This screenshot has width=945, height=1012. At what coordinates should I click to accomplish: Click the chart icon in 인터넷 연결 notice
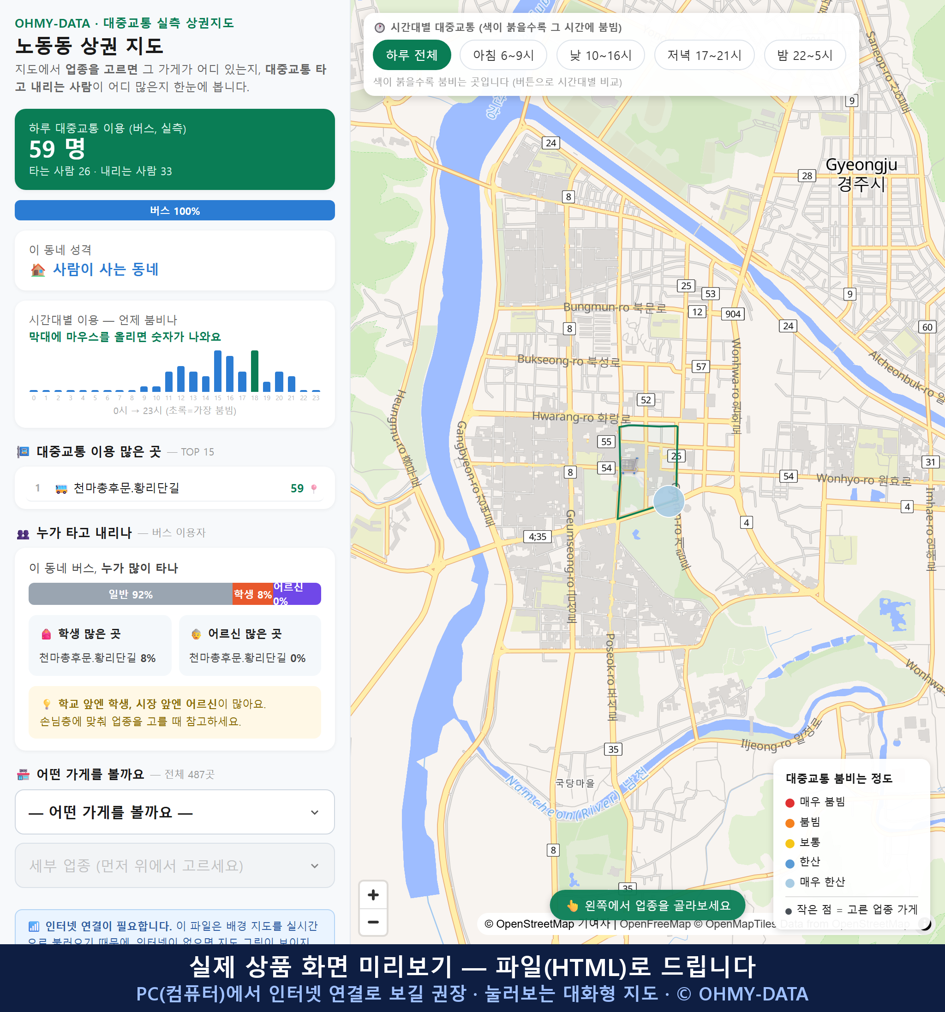pos(34,926)
